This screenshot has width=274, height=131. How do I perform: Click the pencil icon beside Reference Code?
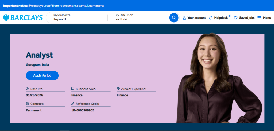coord(73,104)
